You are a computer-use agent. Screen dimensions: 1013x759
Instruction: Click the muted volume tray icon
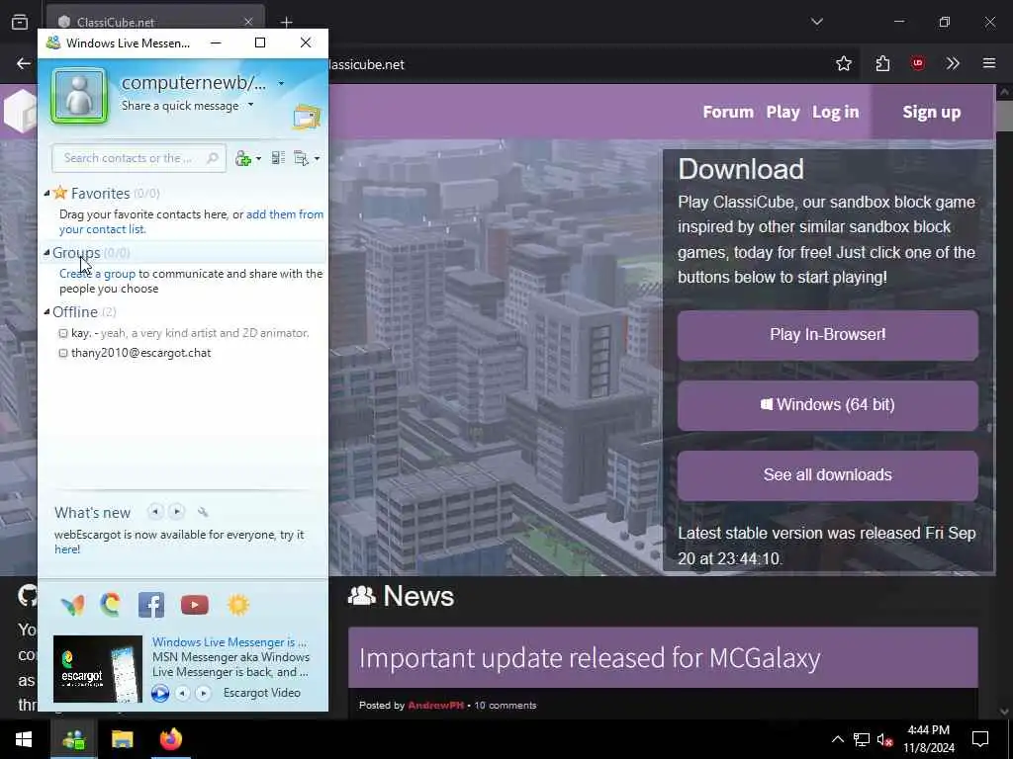point(884,739)
